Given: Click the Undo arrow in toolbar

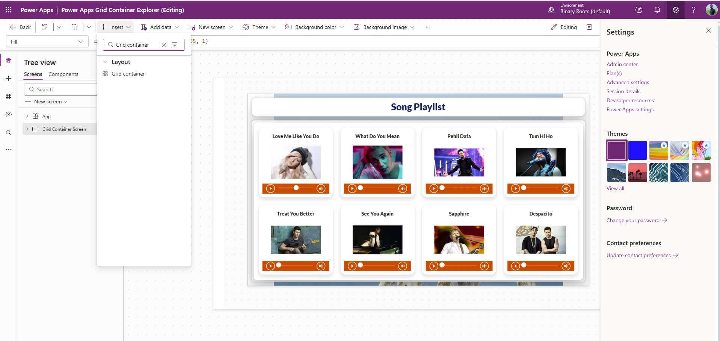Looking at the screenshot, I should pos(45,27).
